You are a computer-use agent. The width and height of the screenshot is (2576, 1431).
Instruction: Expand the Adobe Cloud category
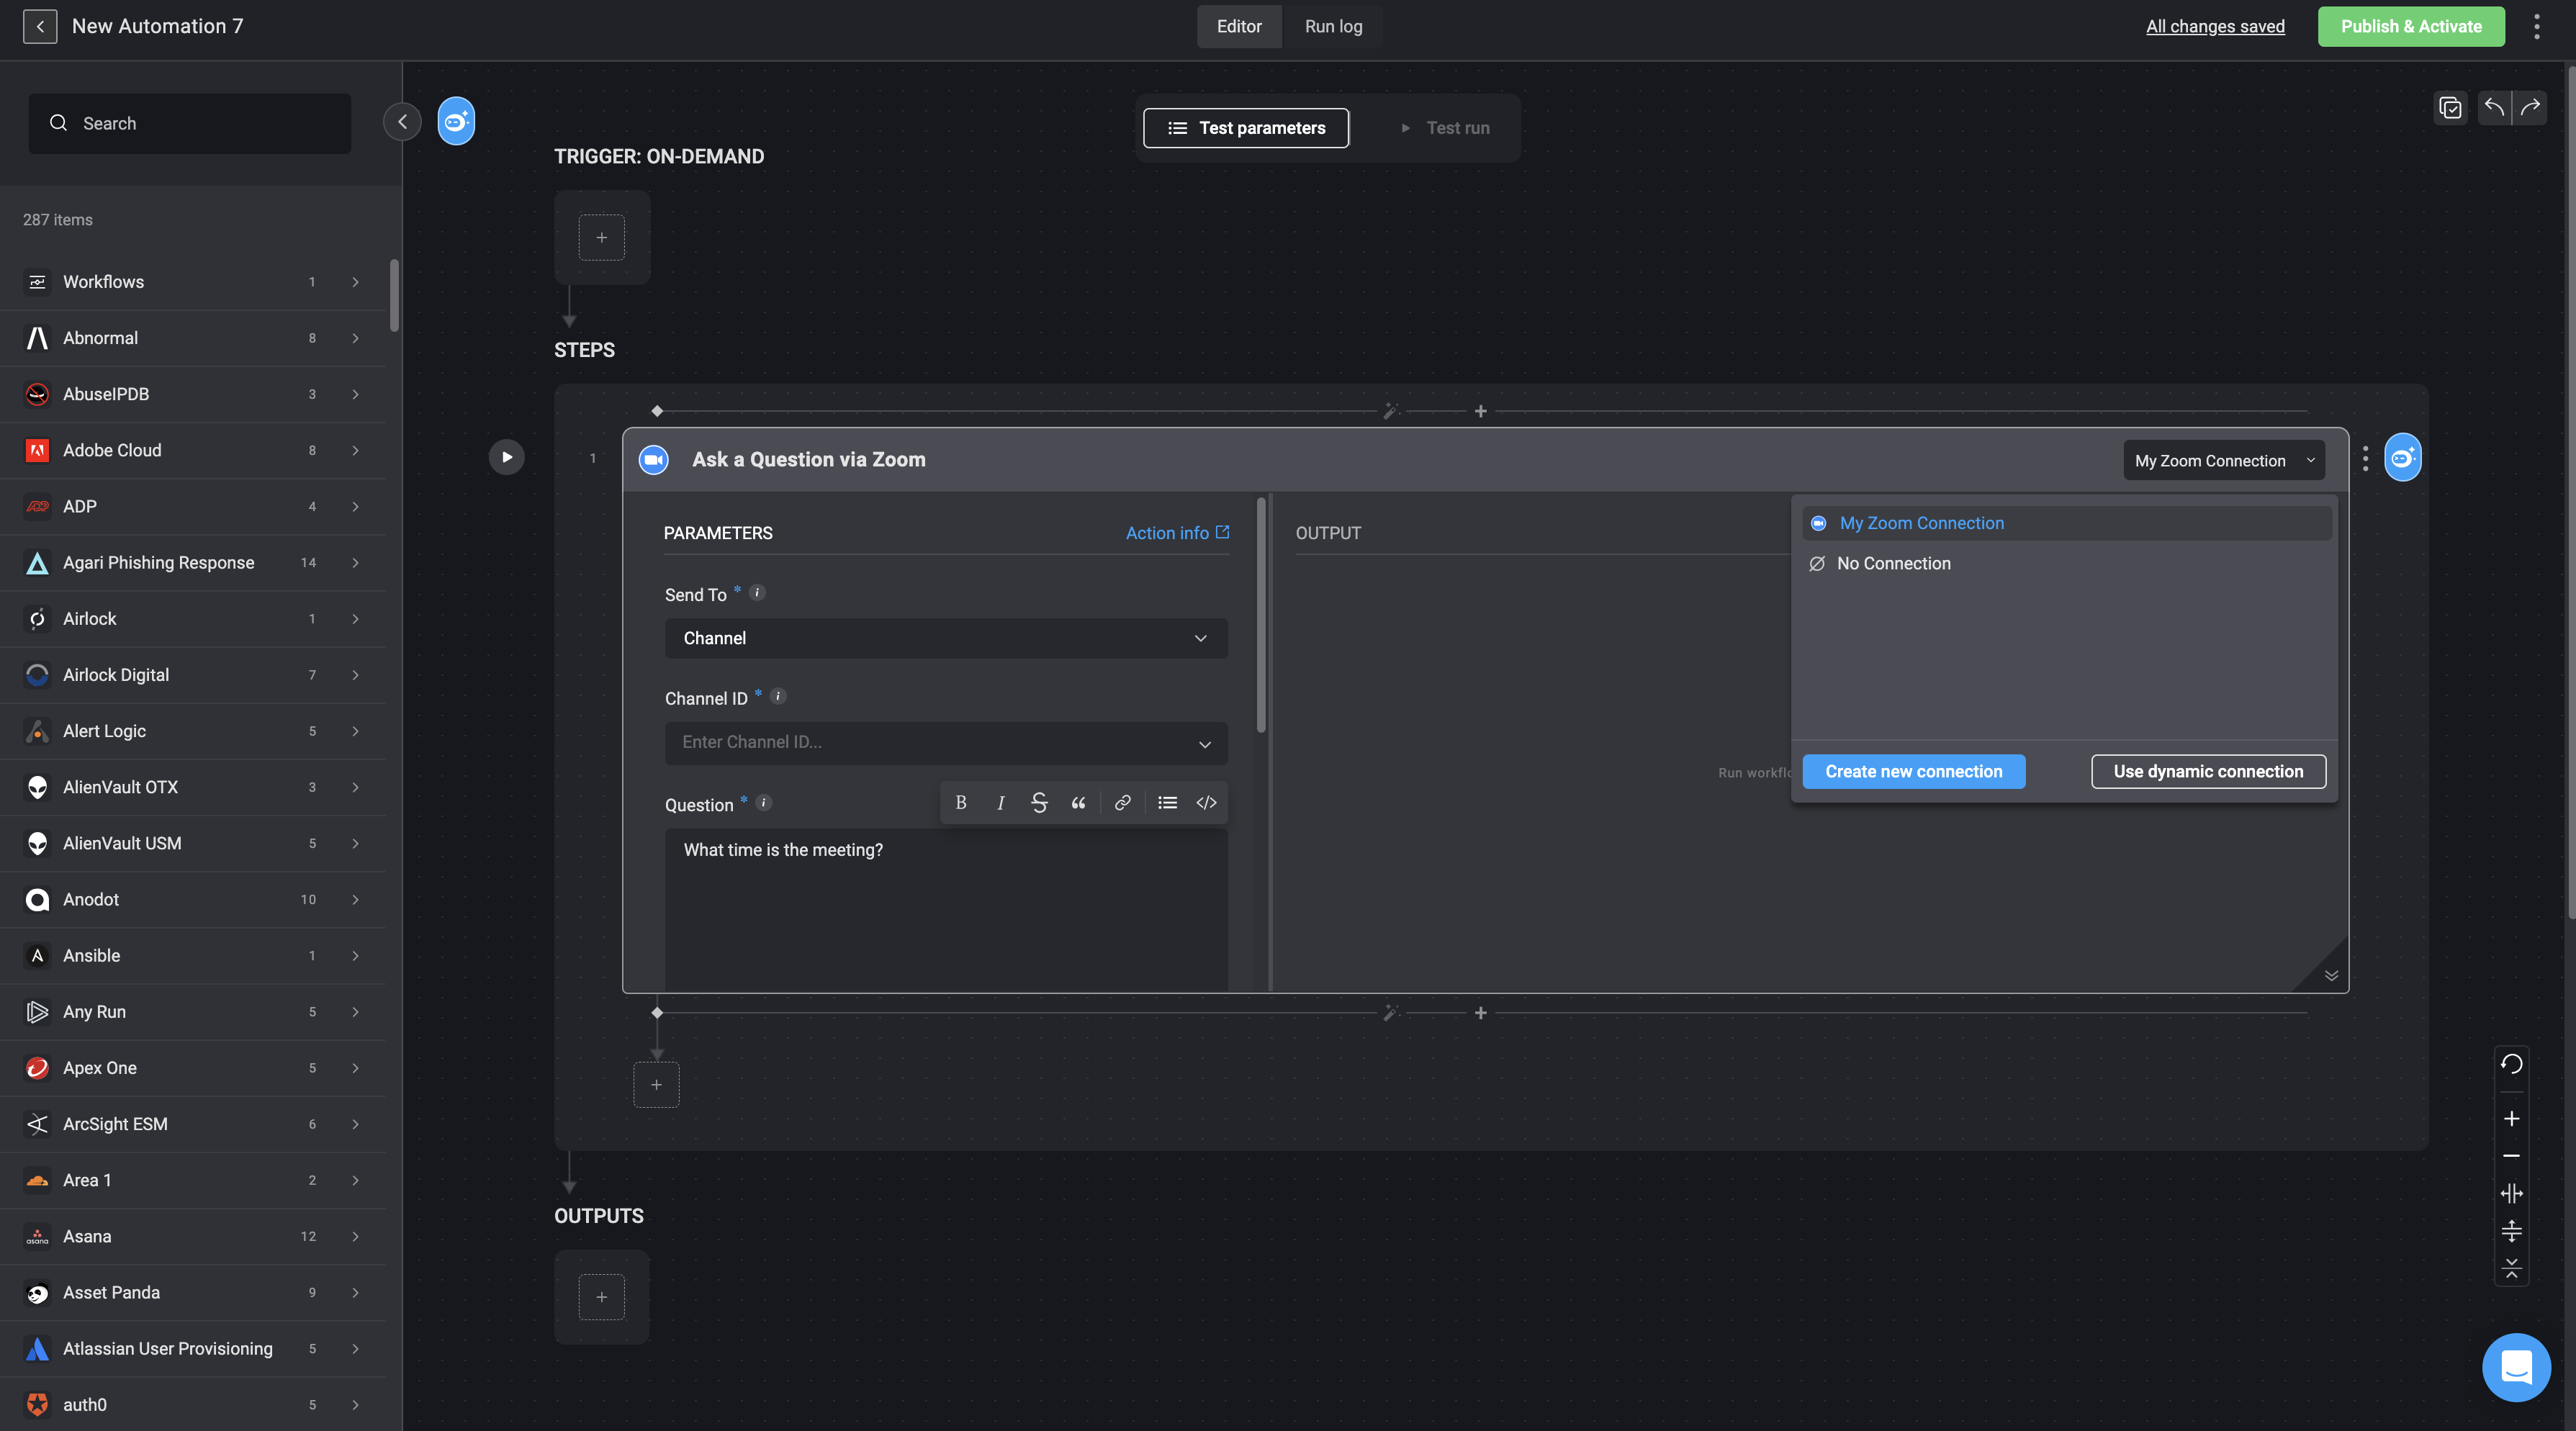pos(193,450)
